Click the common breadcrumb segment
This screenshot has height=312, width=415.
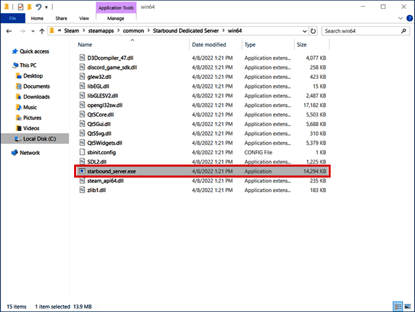(x=133, y=31)
